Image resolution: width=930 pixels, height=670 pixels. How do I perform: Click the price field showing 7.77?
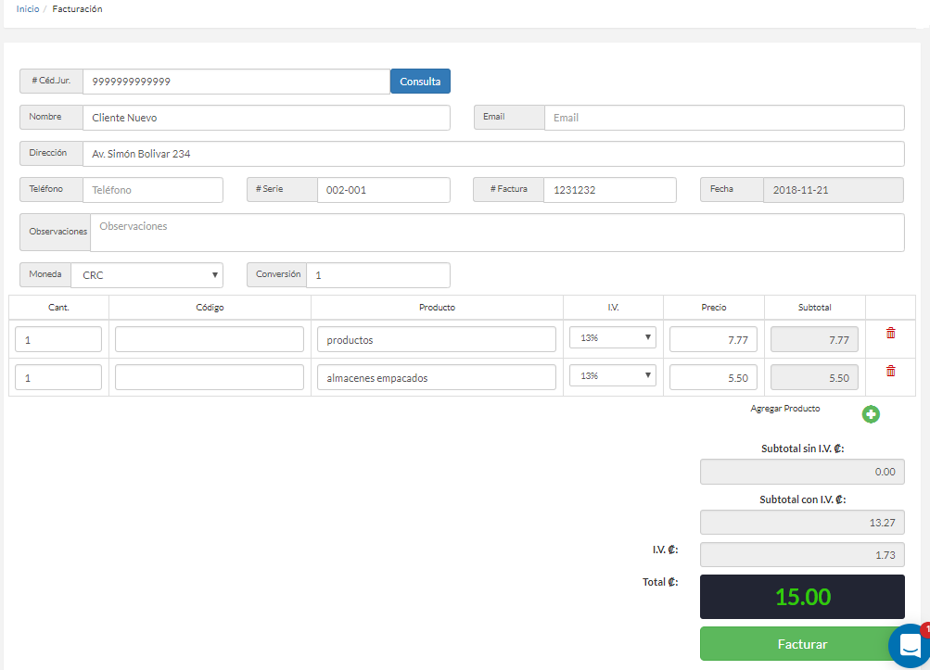click(713, 340)
